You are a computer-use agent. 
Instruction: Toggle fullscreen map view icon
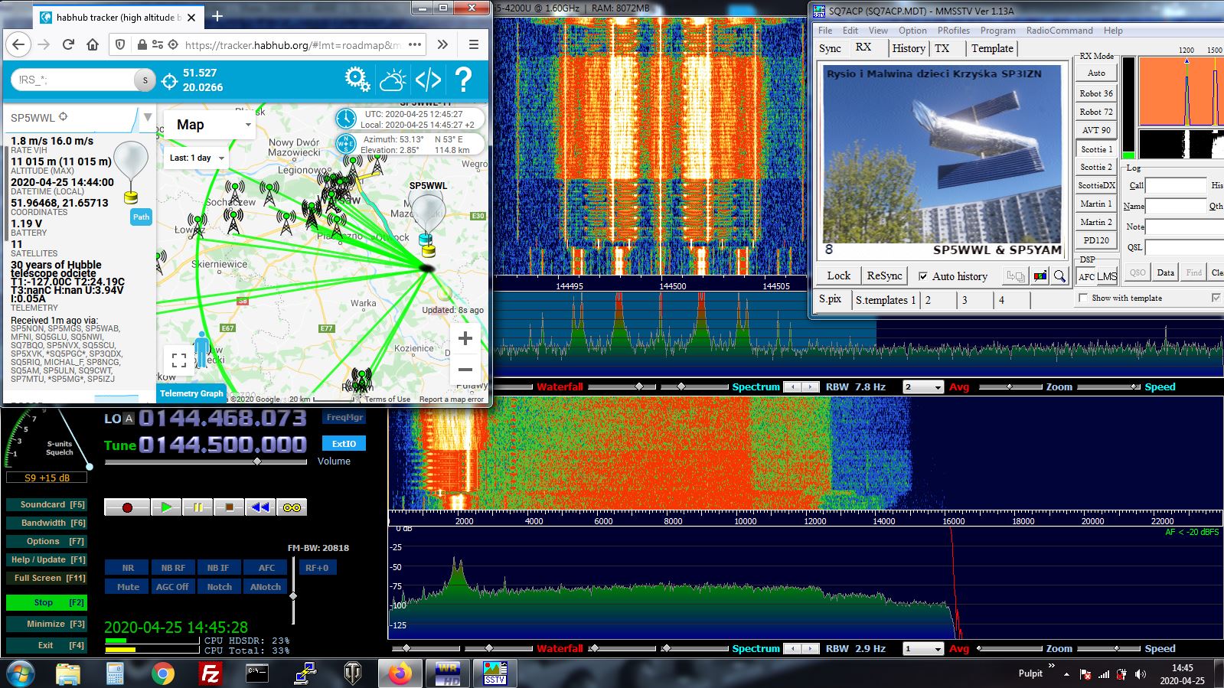[x=179, y=360]
